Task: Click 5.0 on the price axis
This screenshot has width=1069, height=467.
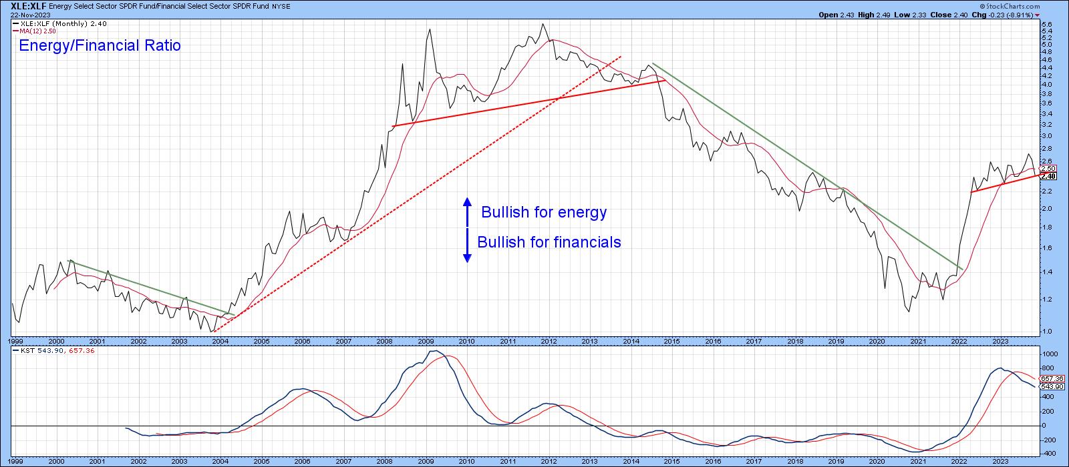Action: (1047, 45)
